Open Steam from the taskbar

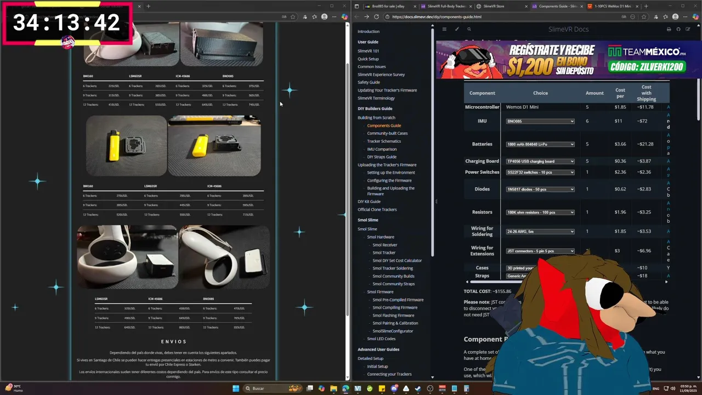tap(417, 388)
